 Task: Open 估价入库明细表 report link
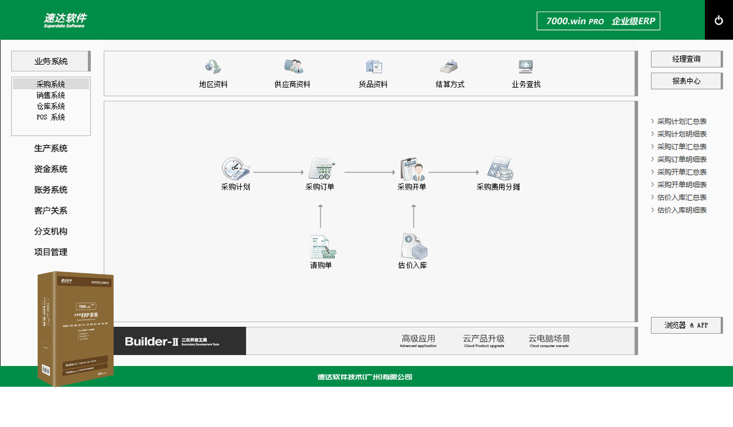coord(682,210)
